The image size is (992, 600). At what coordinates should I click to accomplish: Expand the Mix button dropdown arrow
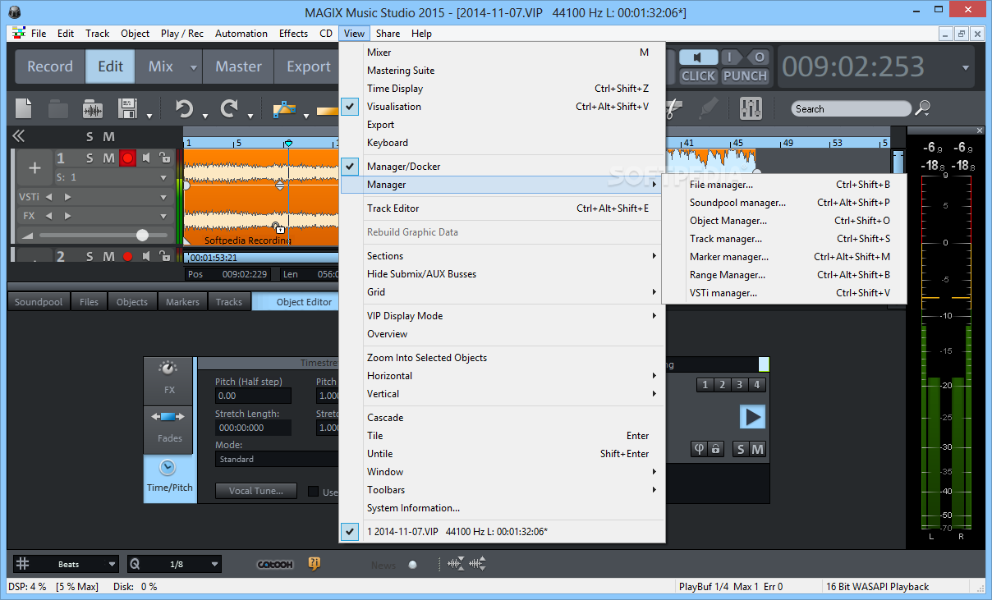click(x=194, y=67)
